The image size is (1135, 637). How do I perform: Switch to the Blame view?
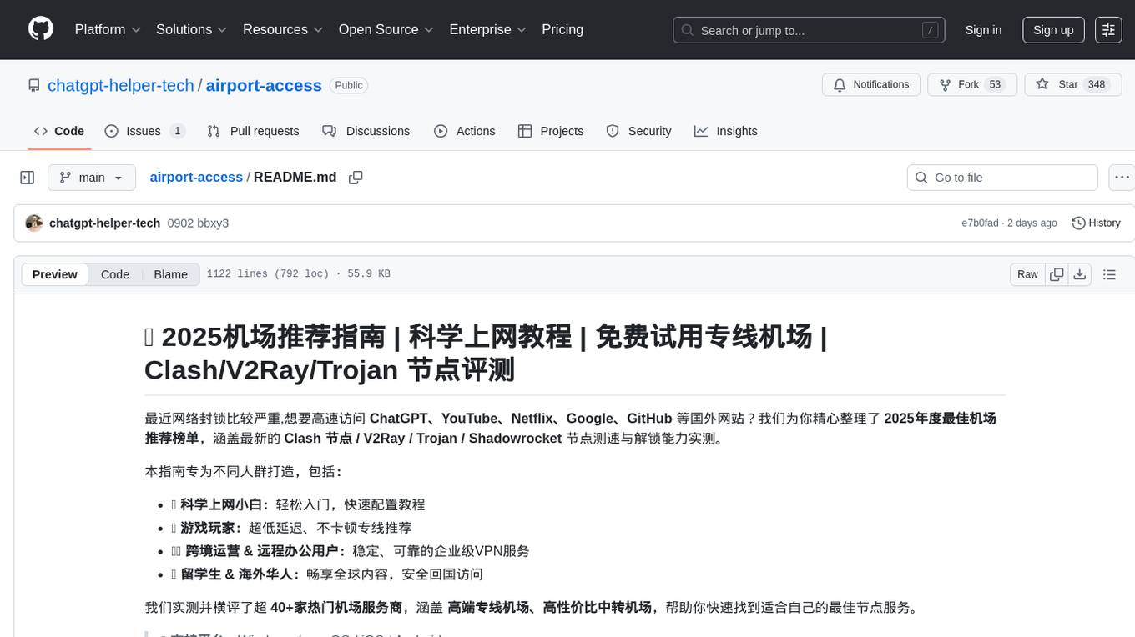click(x=170, y=274)
